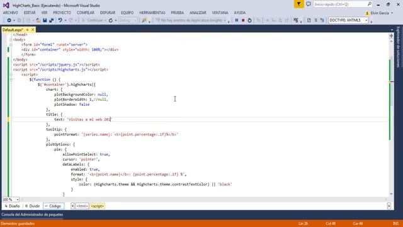Open the VENTANA menu
Image resolution: width=403 pixels, height=227 pixels.
tap(220, 13)
